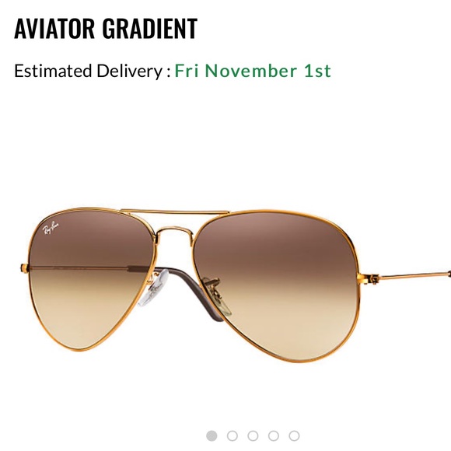Click the Ray-Ban logo on the lens
The image size is (451, 451).
(x=51, y=229)
